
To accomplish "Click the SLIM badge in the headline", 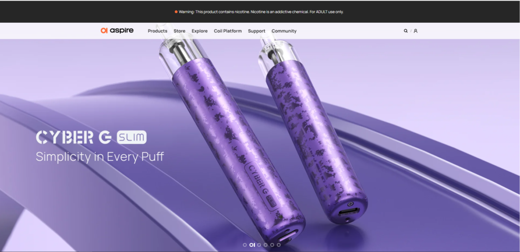I will 132,137.
